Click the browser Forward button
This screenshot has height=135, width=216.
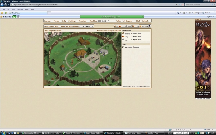(x=6, y=5)
